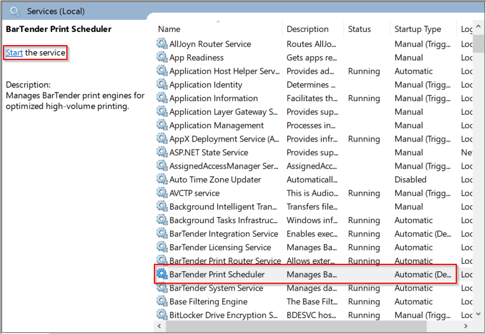Click the gear icon of Application Information
486x334 pixels.
(162, 98)
